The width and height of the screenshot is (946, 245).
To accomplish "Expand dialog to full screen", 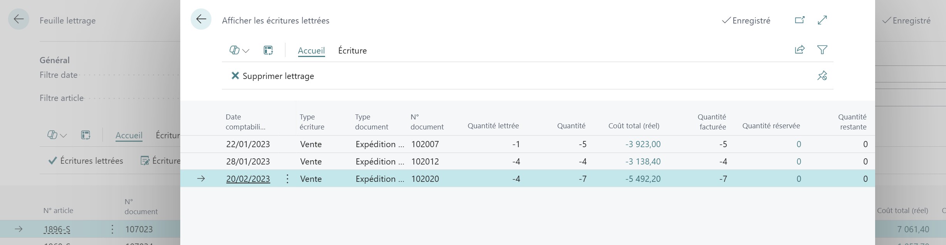I will coord(822,20).
